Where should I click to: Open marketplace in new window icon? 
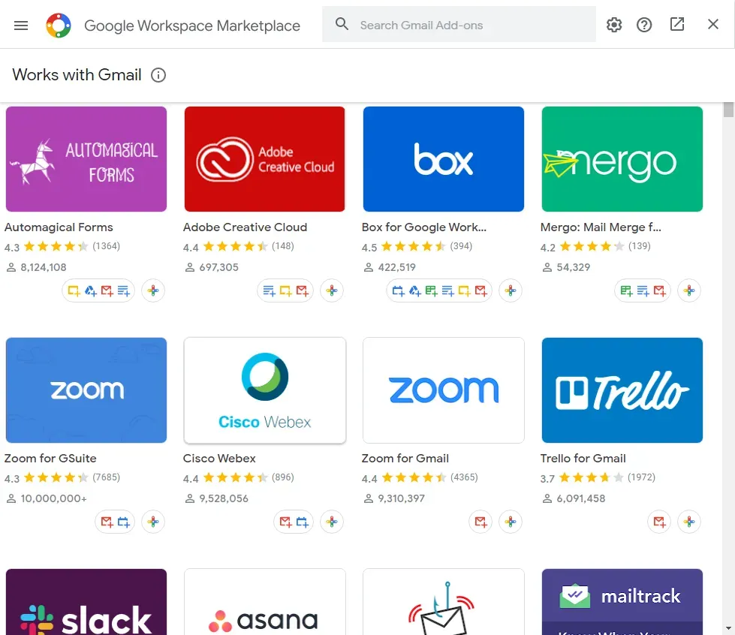677,24
